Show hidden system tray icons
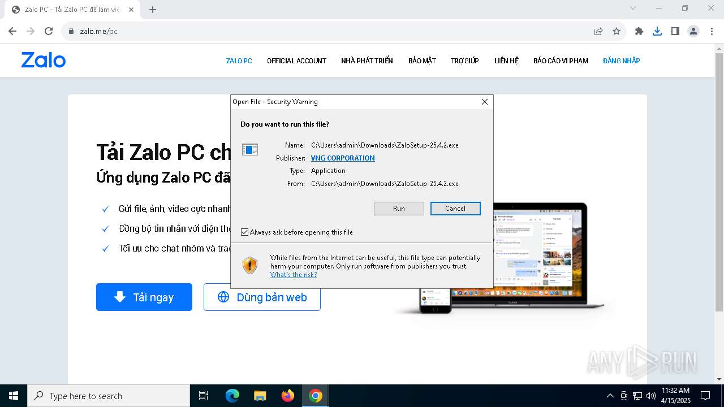The width and height of the screenshot is (724, 407). coord(610,396)
